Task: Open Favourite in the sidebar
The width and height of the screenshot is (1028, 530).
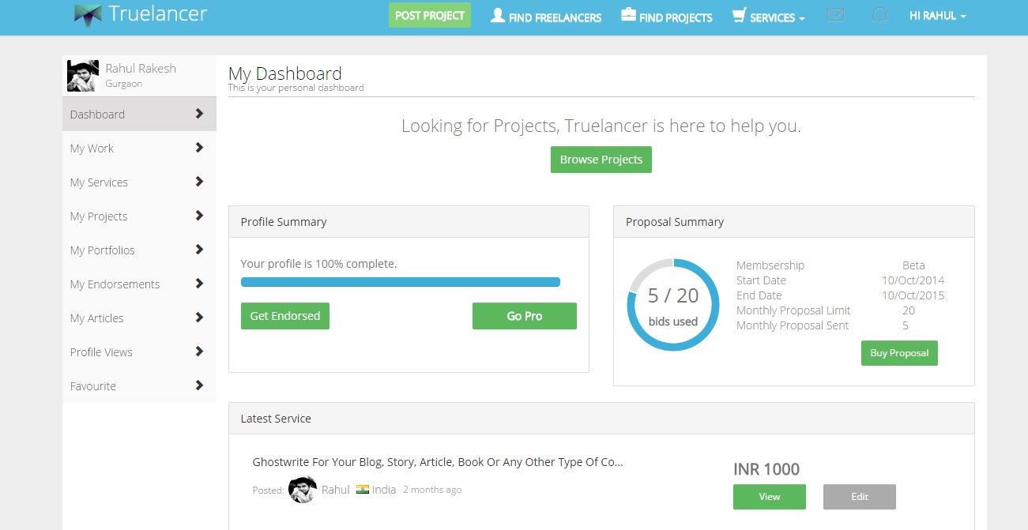Action: (x=139, y=385)
